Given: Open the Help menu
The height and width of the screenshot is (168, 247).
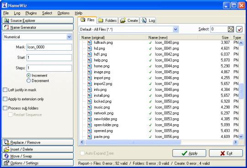Looking at the screenshot, I should coord(79,13).
